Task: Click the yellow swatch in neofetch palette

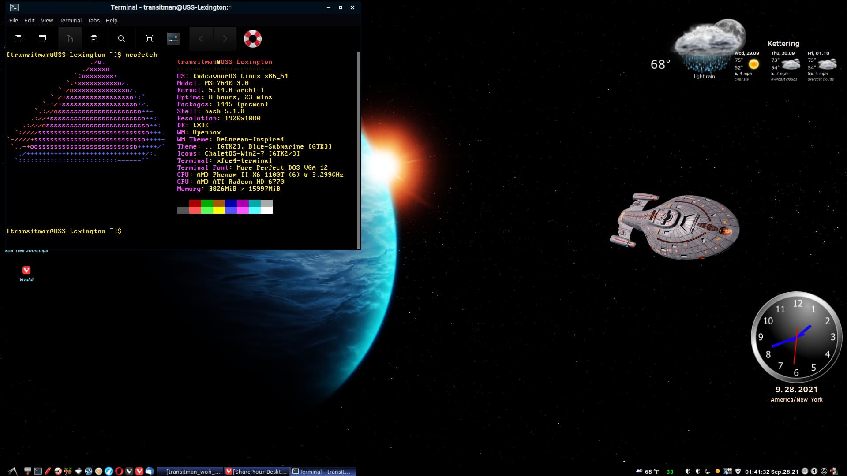Action: click(x=219, y=210)
